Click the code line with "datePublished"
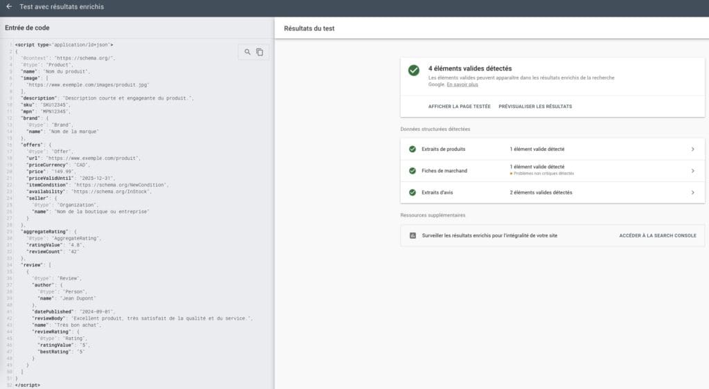This screenshot has height=389, width=709. click(73, 311)
